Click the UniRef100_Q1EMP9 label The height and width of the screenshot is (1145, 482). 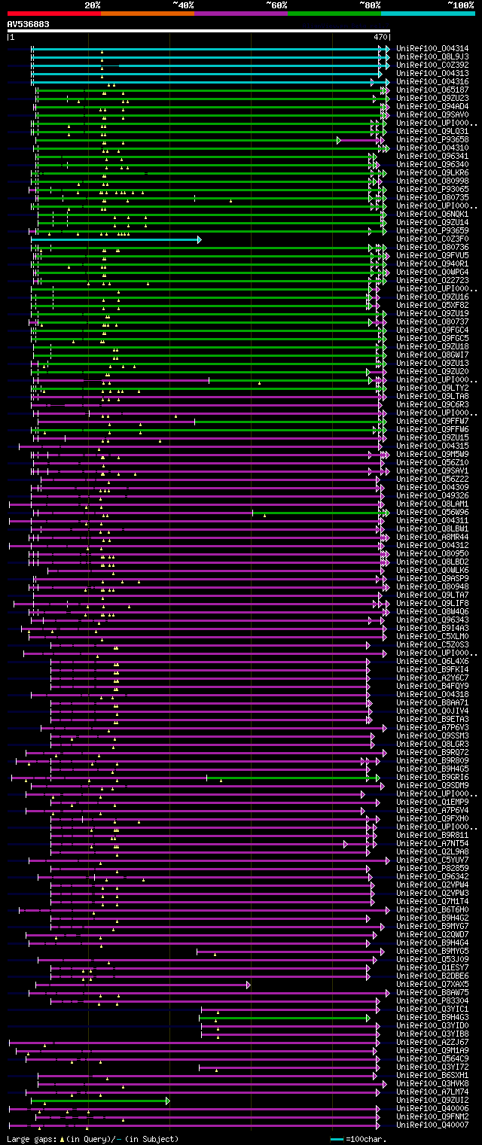433,802
